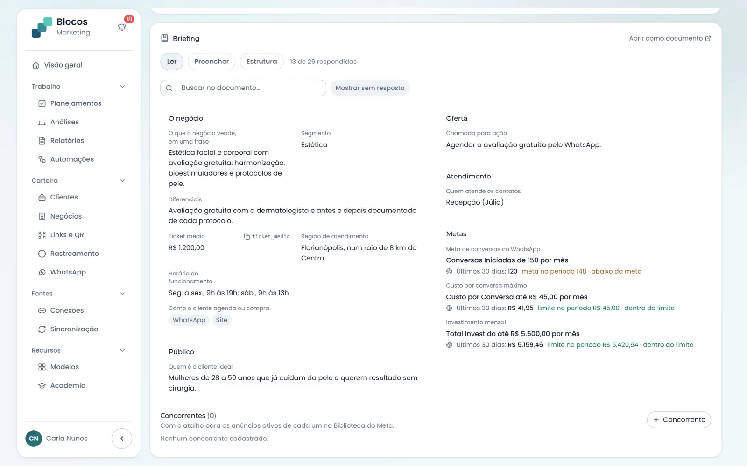The image size is (747, 466).
Task: Toggle Mostrar sem resposta filter
Action: point(370,88)
